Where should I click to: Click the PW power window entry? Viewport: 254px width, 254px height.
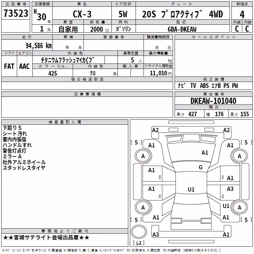pyautogui.click(x=235, y=86)
